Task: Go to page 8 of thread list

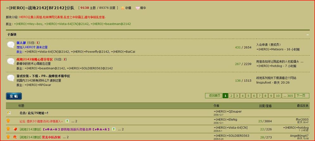Action: [x=265, y=96]
